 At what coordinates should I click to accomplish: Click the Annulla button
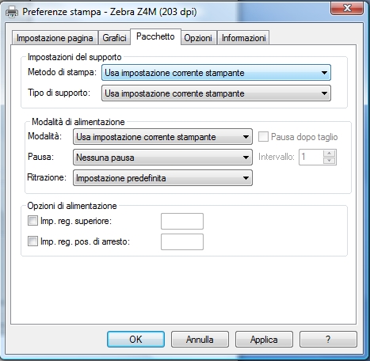(x=200, y=340)
